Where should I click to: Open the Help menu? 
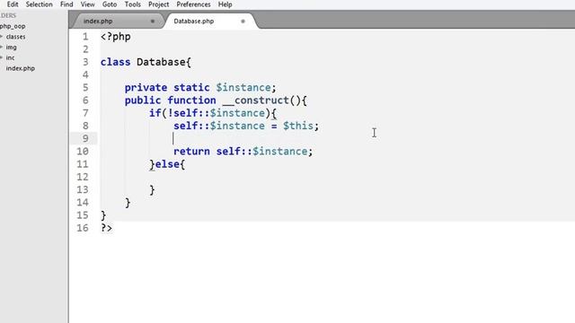226,4
